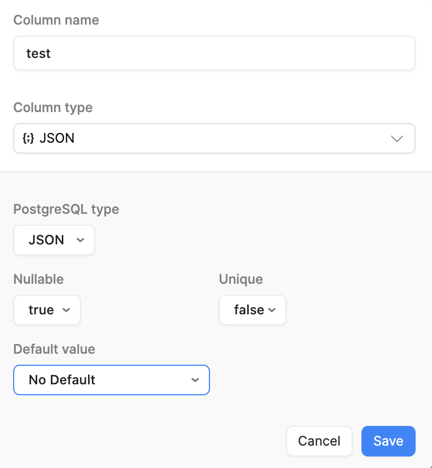The width and height of the screenshot is (432, 468).
Task: Click the JSON braces icon in Column type
Action: click(x=28, y=138)
